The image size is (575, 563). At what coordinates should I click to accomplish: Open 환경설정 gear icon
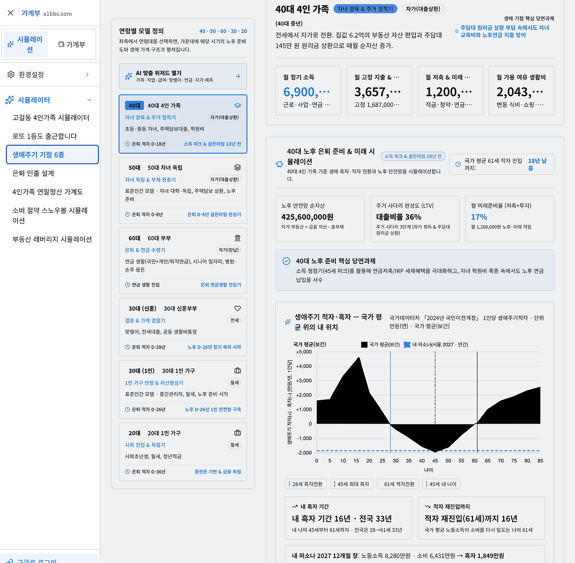tap(11, 75)
